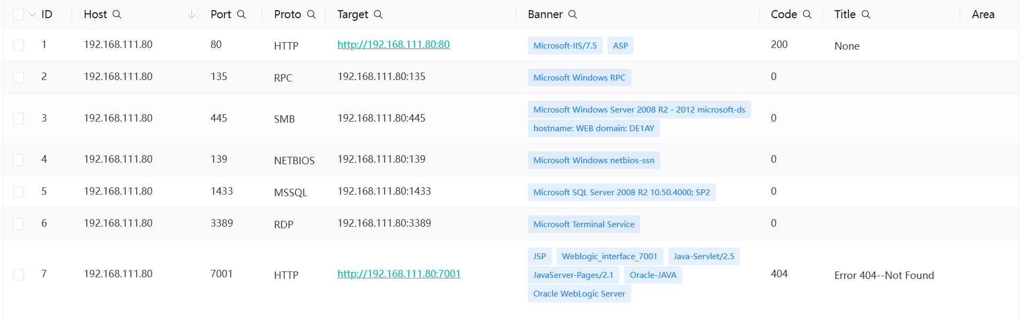
Task: Click status code 404
Action: (779, 274)
